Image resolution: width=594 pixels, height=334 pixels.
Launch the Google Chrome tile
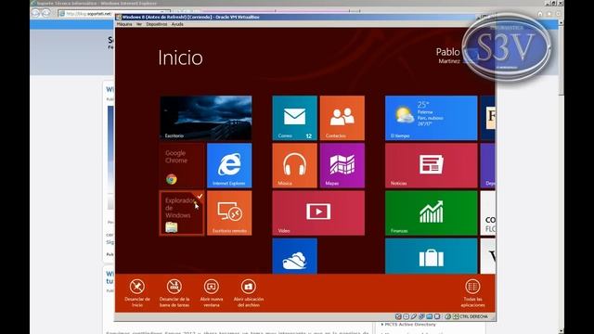(x=182, y=165)
